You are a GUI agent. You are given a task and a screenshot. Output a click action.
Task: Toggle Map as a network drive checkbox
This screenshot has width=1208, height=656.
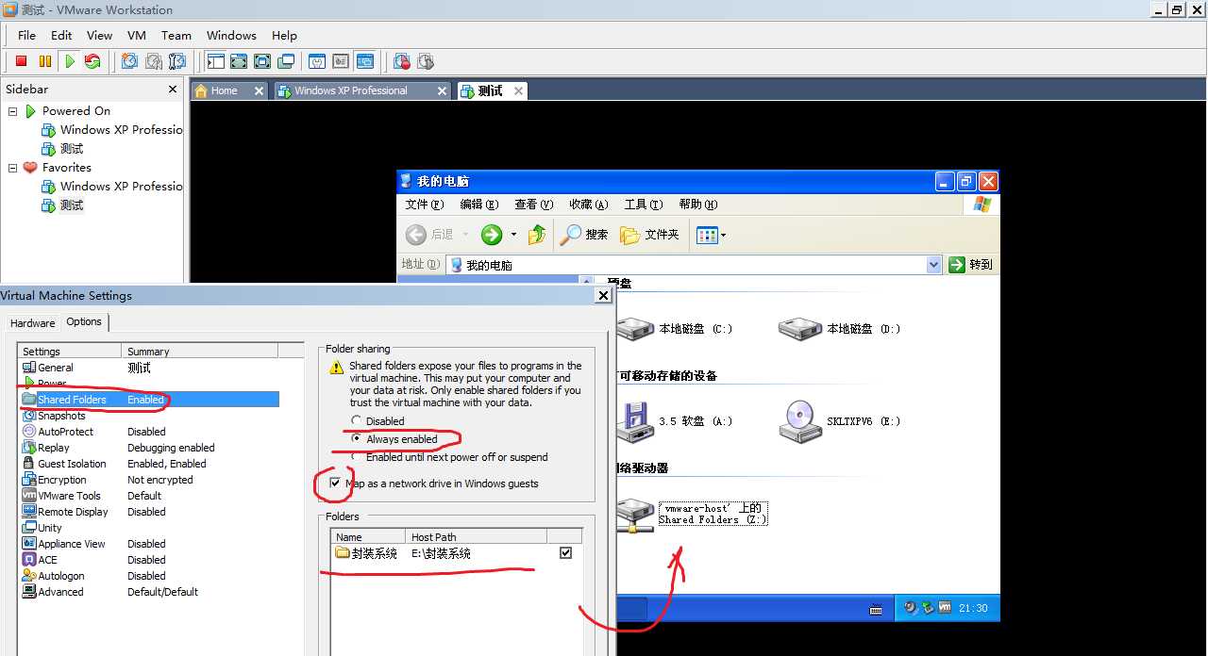point(335,483)
